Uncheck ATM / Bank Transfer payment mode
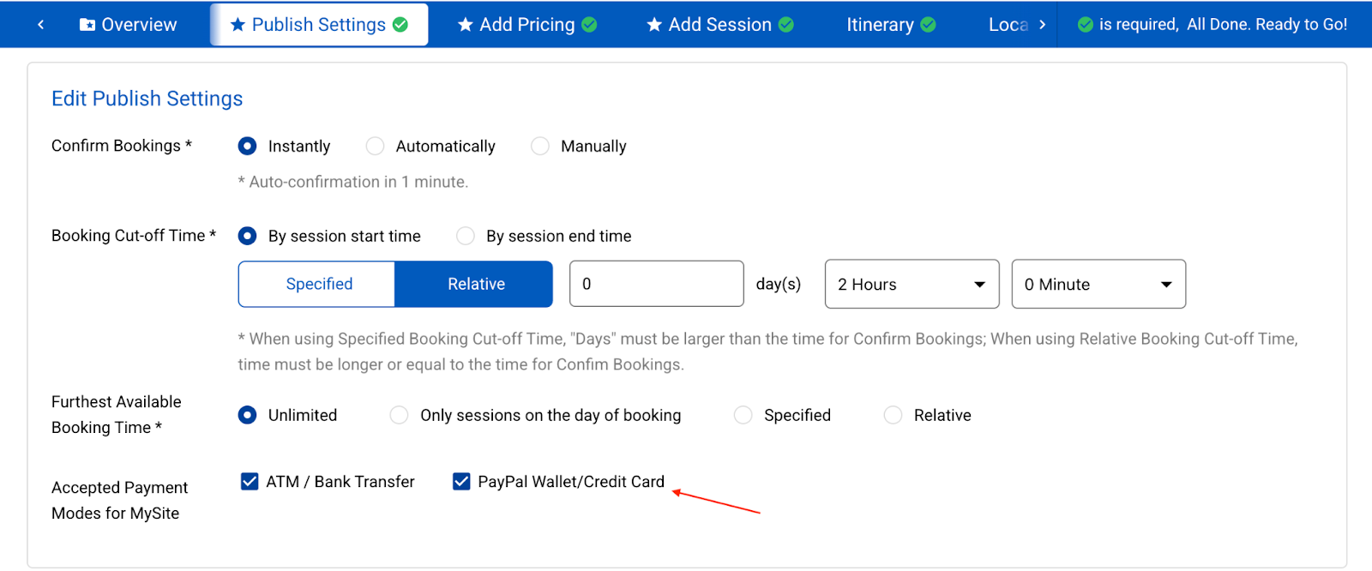This screenshot has height=571, width=1372. point(250,482)
